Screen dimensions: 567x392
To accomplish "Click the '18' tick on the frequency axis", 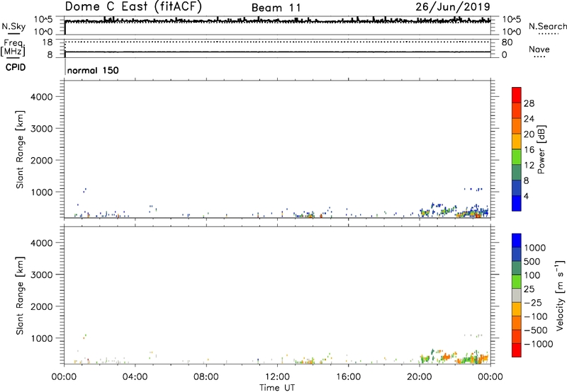I will coord(47,42).
